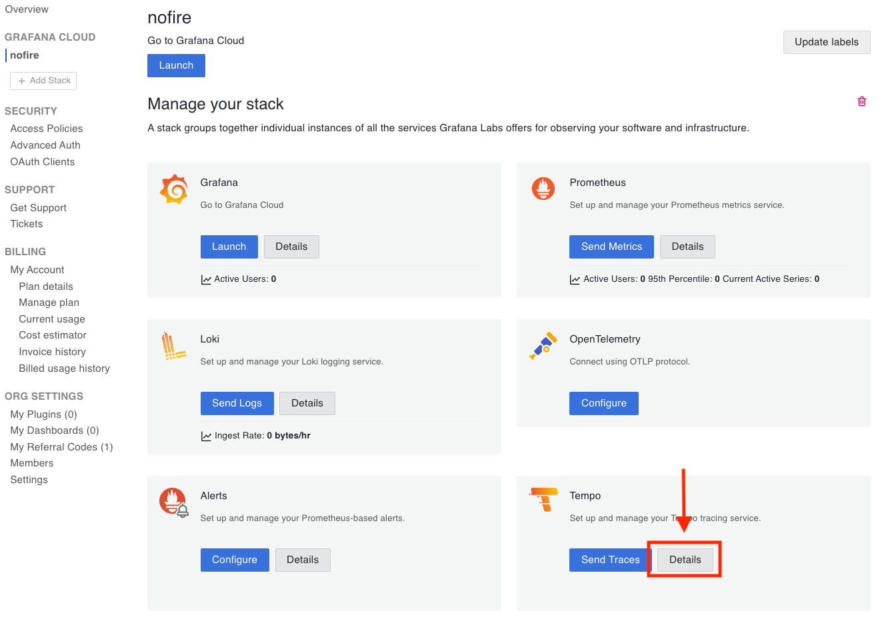The width and height of the screenshot is (884, 617).
Task: Click the chart icon in Prometheus stats row
Action: tap(575, 280)
